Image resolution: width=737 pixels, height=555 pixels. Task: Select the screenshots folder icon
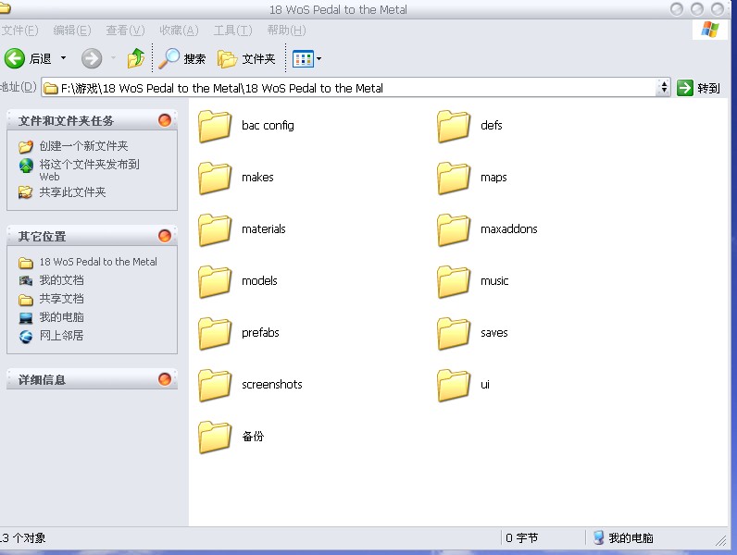215,385
